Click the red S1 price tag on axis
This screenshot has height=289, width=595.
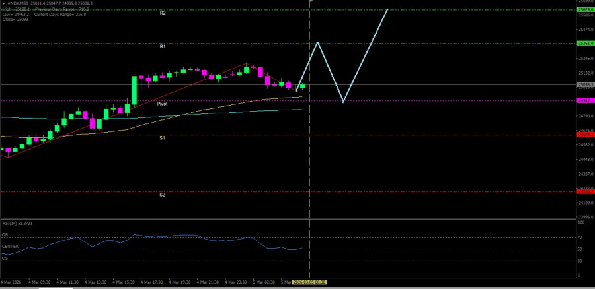click(585, 135)
